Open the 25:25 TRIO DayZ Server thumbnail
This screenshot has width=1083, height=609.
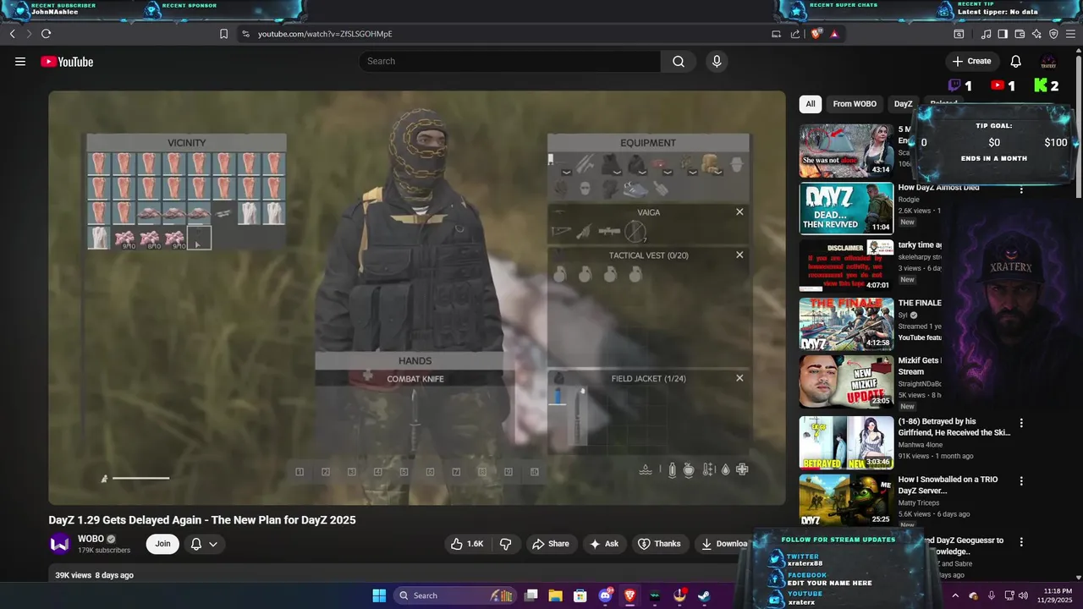[846, 500]
